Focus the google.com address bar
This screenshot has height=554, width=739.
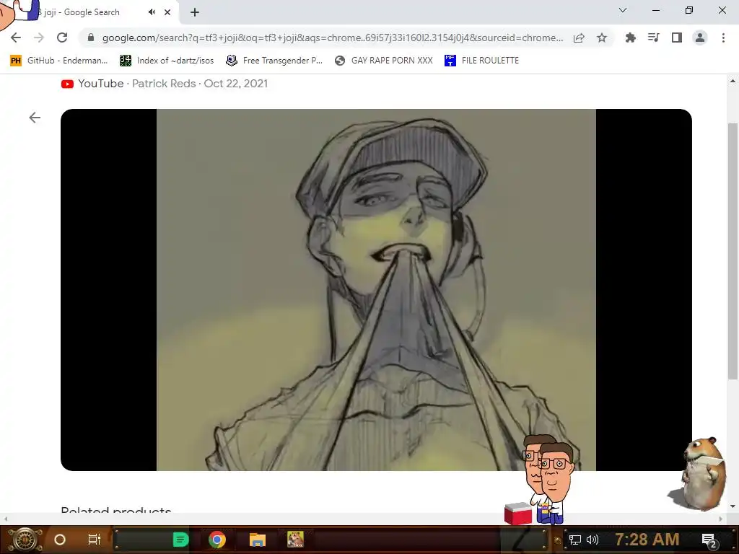pyautogui.click(x=332, y=38)
